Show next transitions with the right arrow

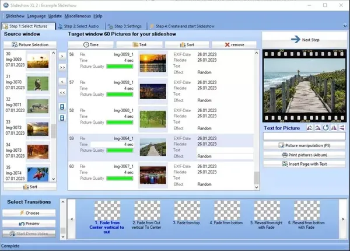coord(343,219)
